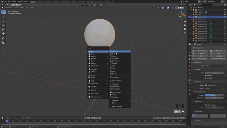Click the Mass value field
This screenshot has height=128, width=227.
click(x=214, y=73)
